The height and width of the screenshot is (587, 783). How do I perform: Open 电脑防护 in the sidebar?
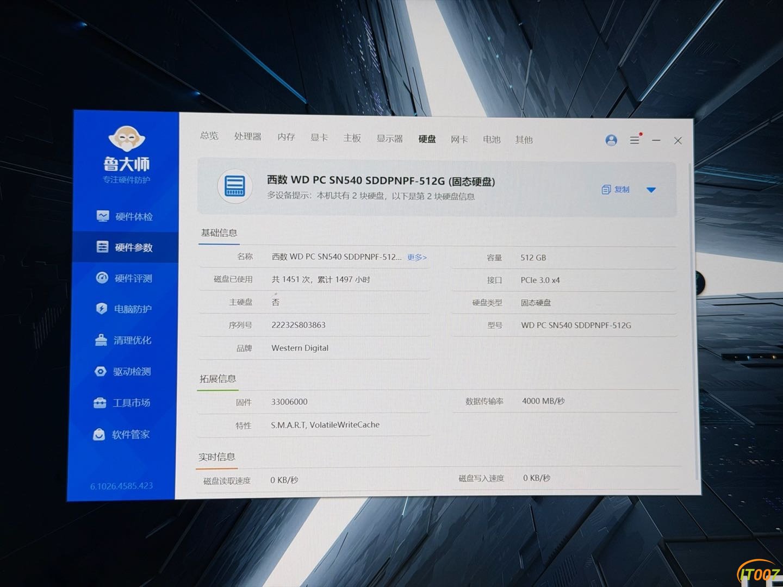pos(124,309)
